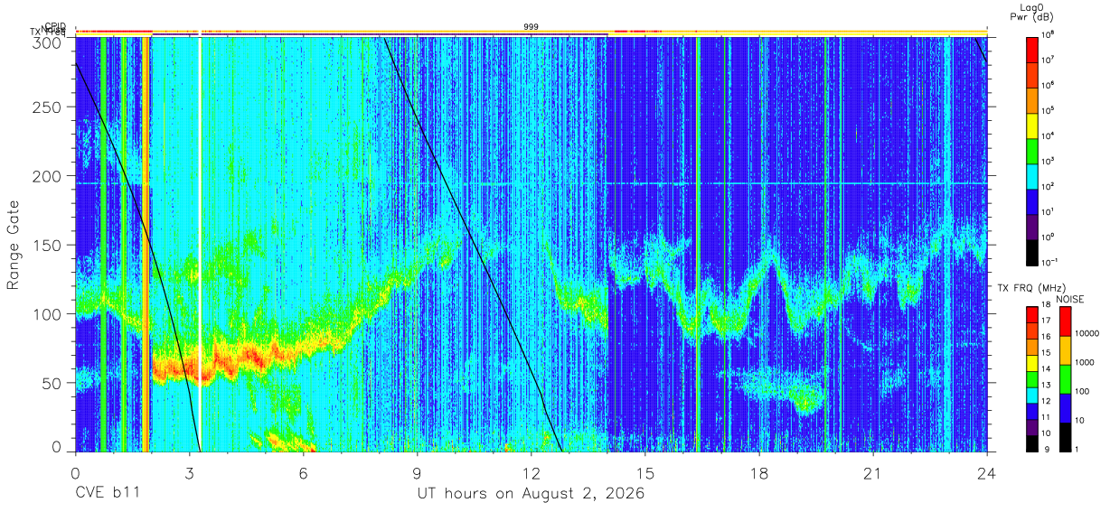This screenshot has width=1110, height=512.
Task: Select the blue swatch in the NOISE legend
Action: click(x=1066, y=406)
